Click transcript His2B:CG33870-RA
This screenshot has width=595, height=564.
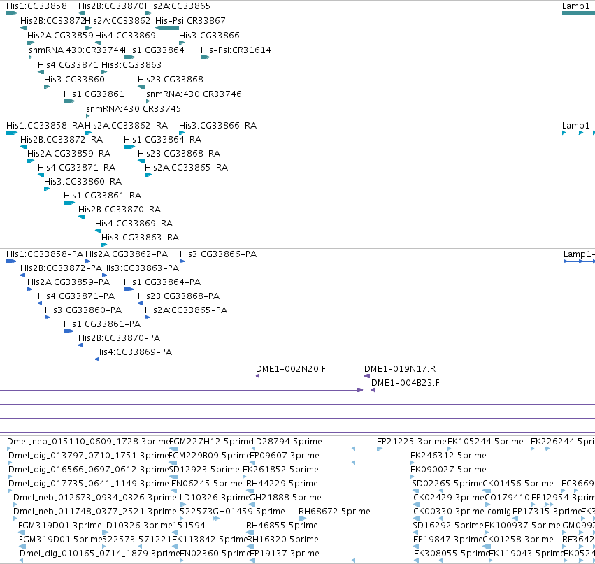click(x=119, y=210)
